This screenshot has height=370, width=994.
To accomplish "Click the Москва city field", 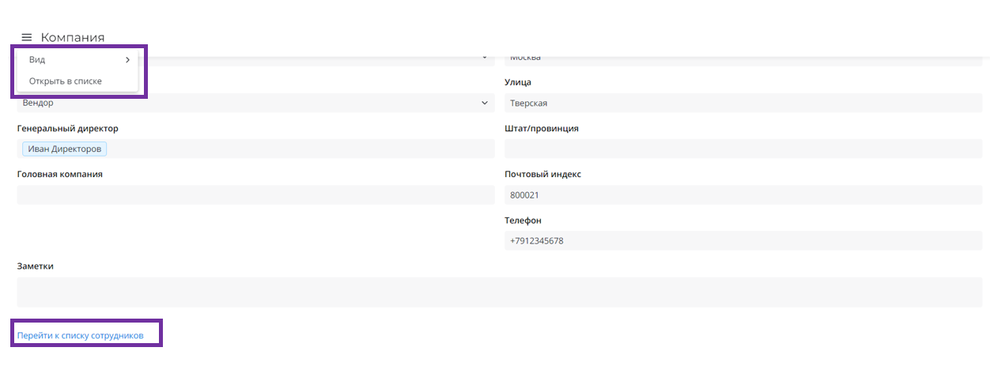I will click(x=743, y=58).
